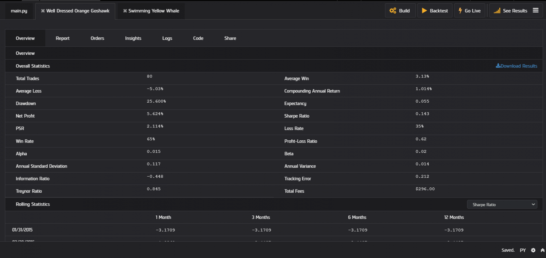Image resolution: width=546 pixels, height=258 pixels.
Task: Open settings gear in status bar
Action: (533, 250)
